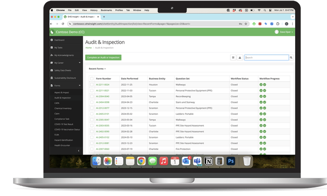The height and width of the screenshot is (196, 327).
Task: Open Chemical Inventory form type
Action: click(x=63, y=108)
